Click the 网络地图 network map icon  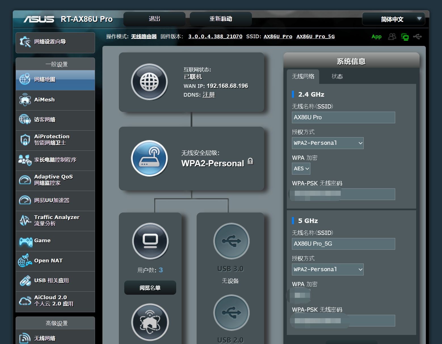25,79
